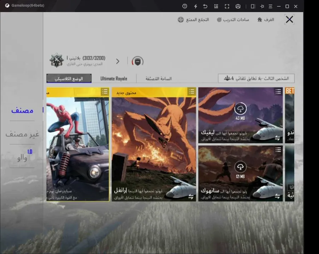Screen dimensions: 319x254
Task: Open list menu on the Spider-Man card
Action: tap(105, 92)
